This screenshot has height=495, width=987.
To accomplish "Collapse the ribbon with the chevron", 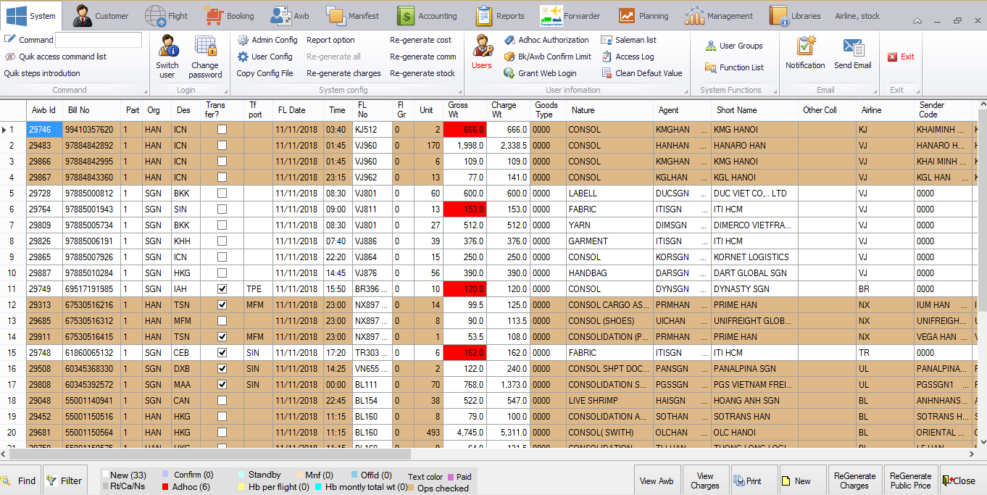I will [918, 22].
